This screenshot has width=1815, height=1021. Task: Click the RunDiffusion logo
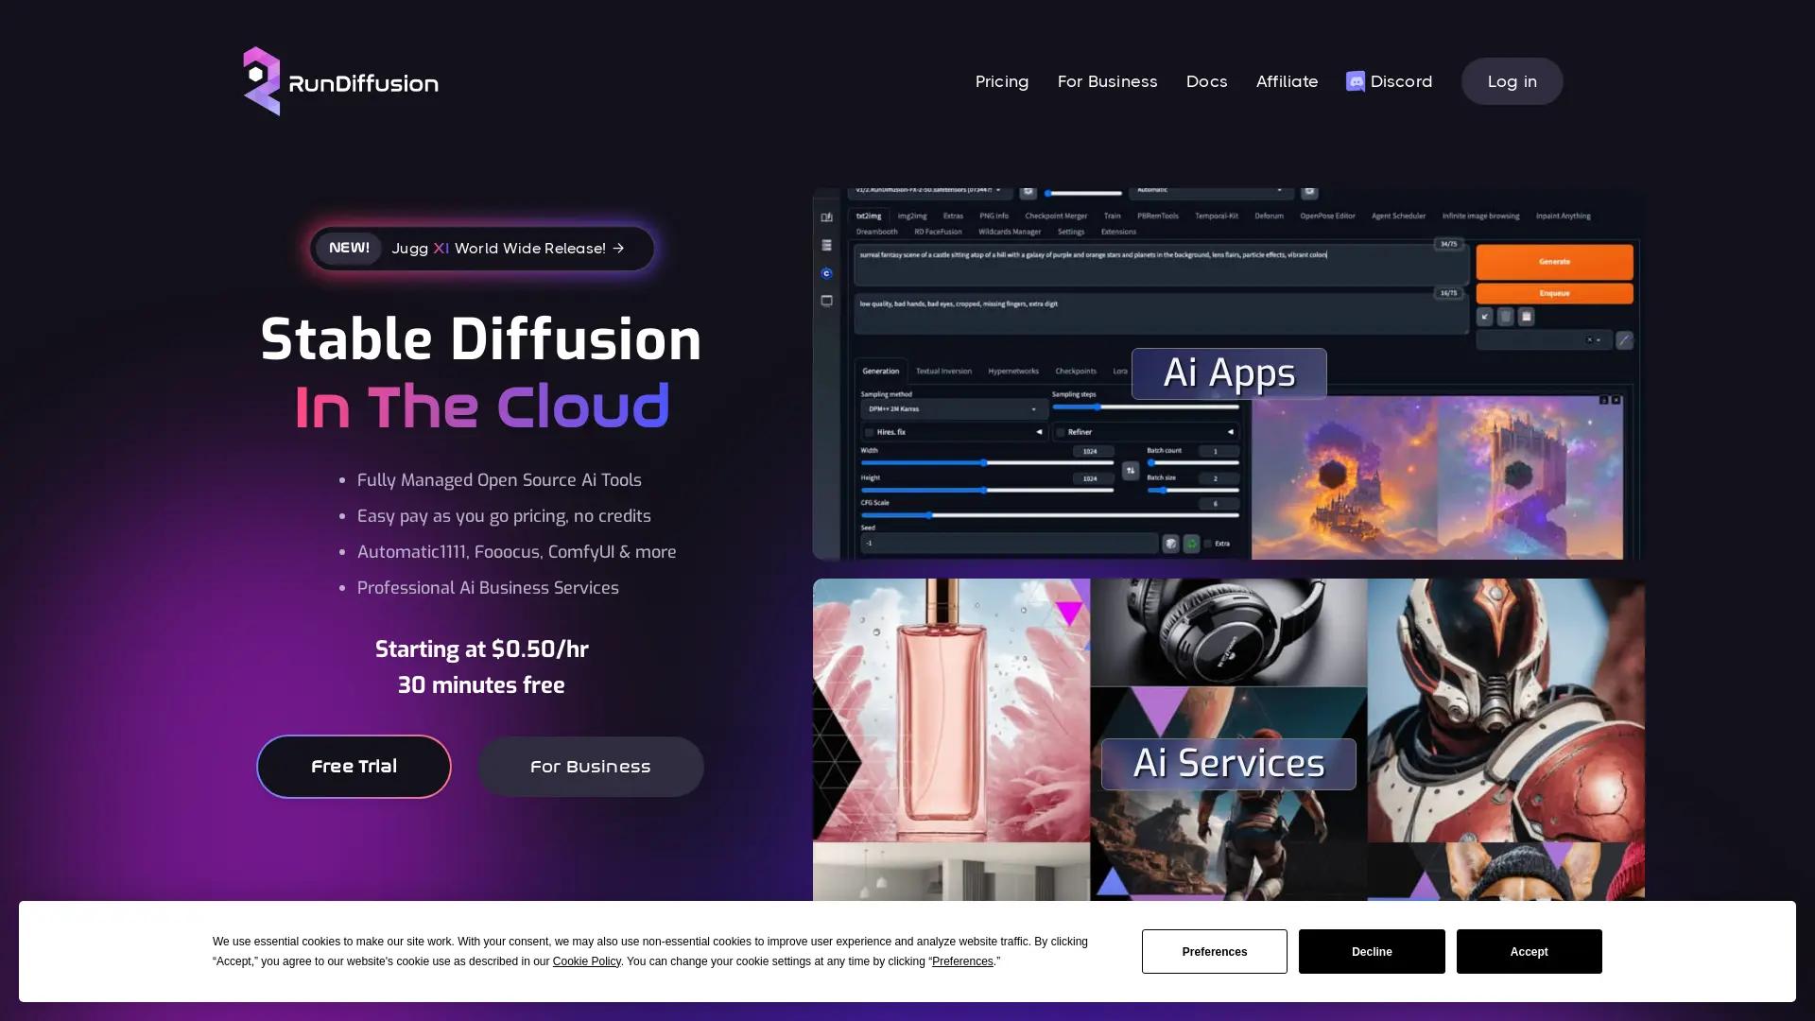(340, 81)
